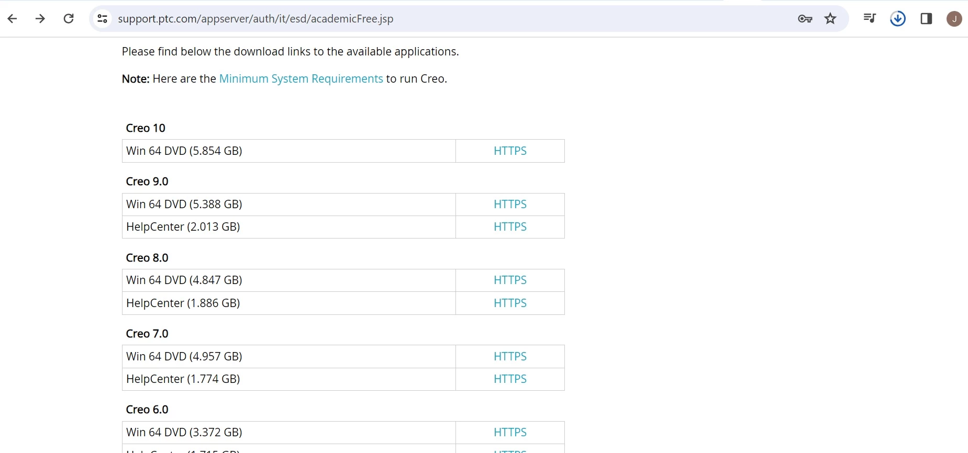
Task: Download Creo 6.0 Win 64 DVD via HTTPS
Action: point(510,432)
